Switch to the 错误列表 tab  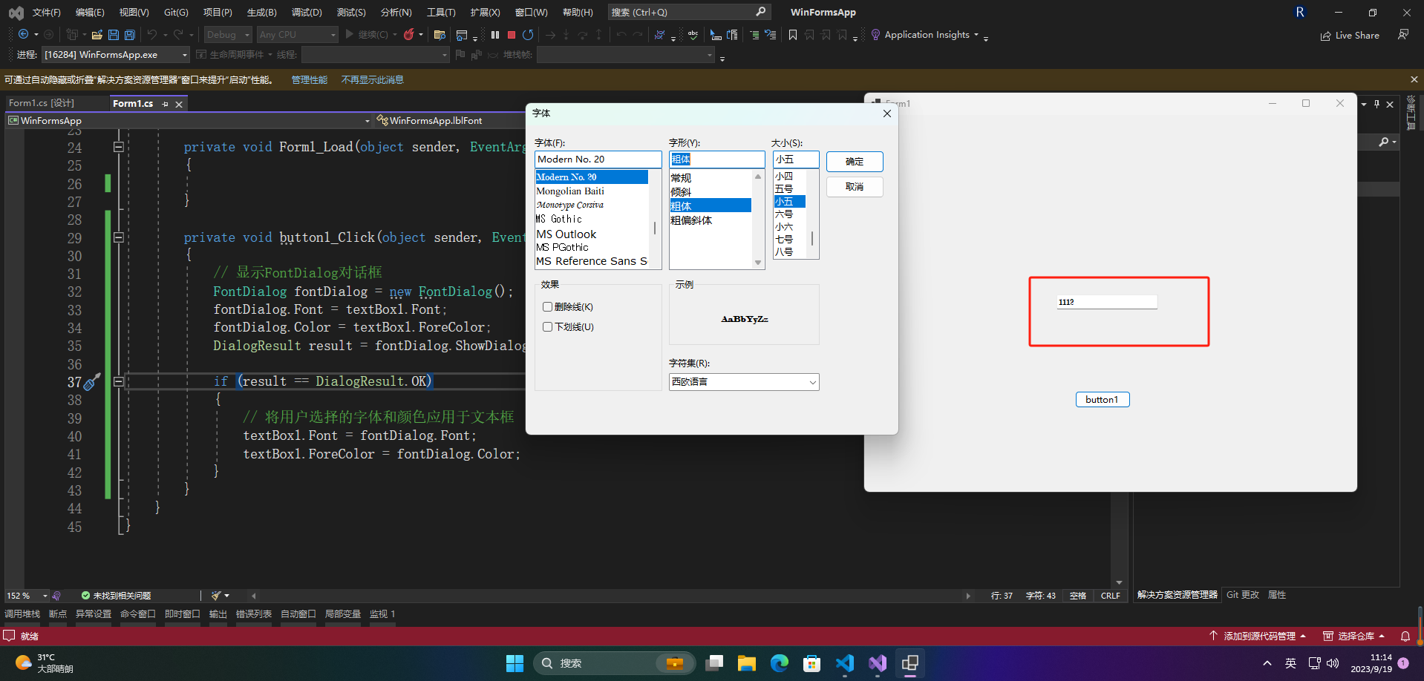coord(254,614)
